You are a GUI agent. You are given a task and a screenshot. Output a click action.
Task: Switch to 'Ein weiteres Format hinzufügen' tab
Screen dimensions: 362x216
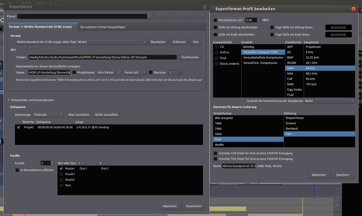pyautogui.click(x=103, y=27)
